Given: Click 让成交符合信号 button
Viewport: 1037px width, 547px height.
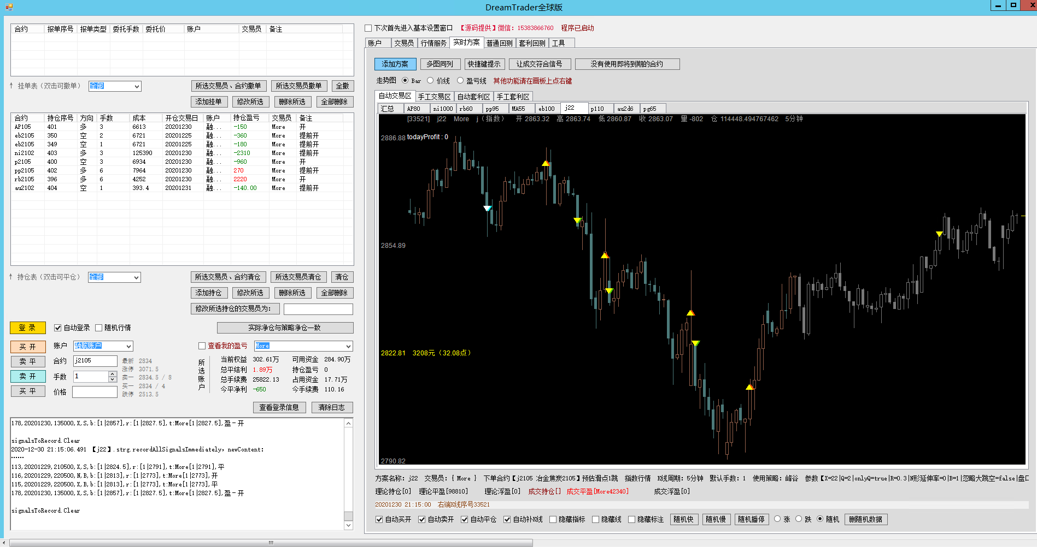Looking at the screenshot, I should click(540, 64).
